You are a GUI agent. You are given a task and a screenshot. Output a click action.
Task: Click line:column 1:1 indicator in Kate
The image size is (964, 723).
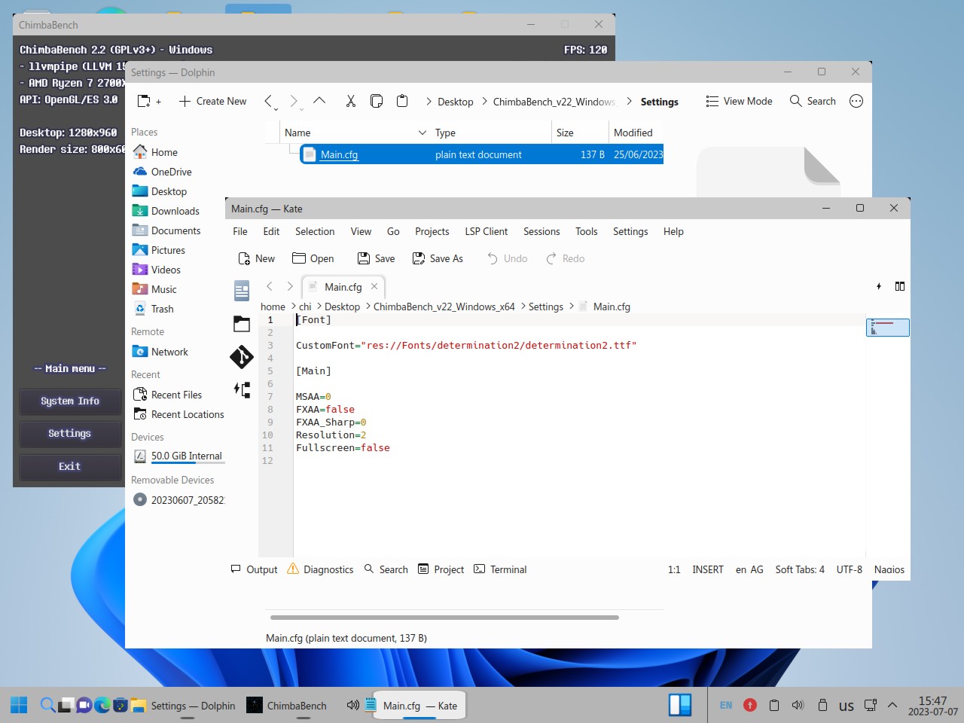pyautogui.click(x=674, y=569)
